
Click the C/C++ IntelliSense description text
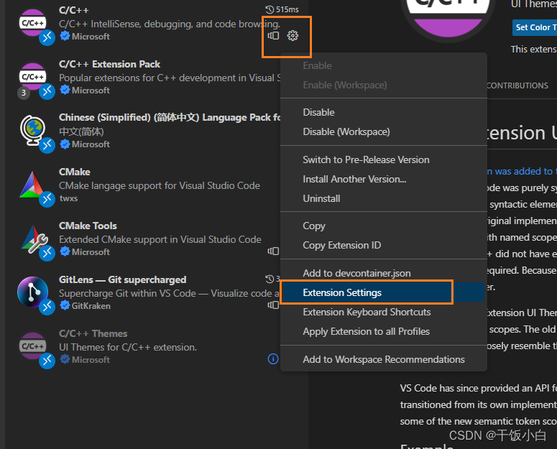(x=170, y=24)
